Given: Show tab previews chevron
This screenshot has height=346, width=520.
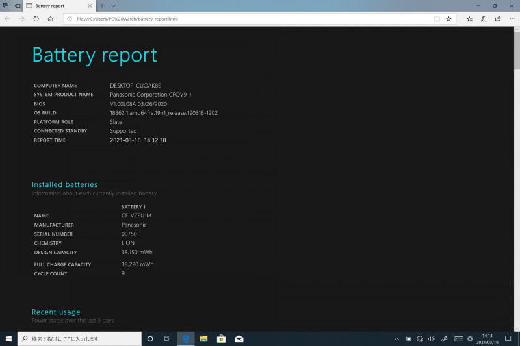Looking at the screenshot, I should coord(113,6).
